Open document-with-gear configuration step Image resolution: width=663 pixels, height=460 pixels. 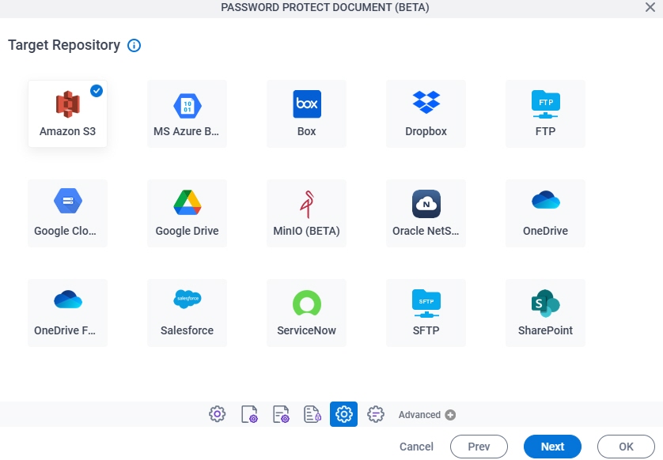tap(249, 414)
